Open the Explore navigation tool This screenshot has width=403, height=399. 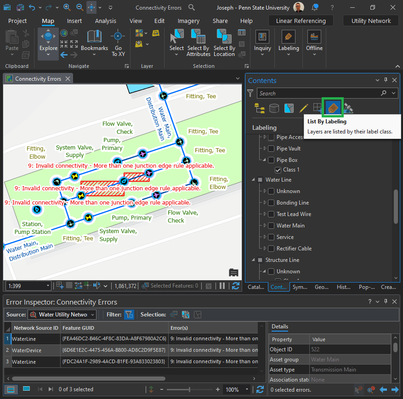(48, 39)
